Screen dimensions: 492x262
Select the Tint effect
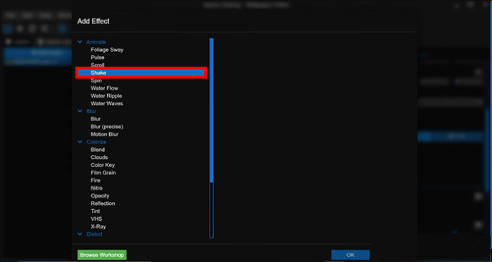(x=96, y=211)
